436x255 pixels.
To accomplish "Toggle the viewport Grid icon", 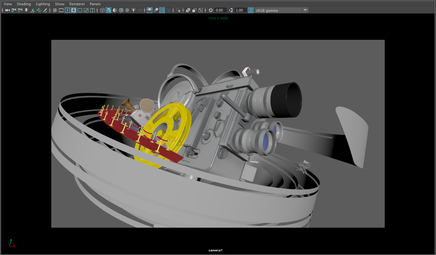I will pyautogui.click(x=55, y=10).
